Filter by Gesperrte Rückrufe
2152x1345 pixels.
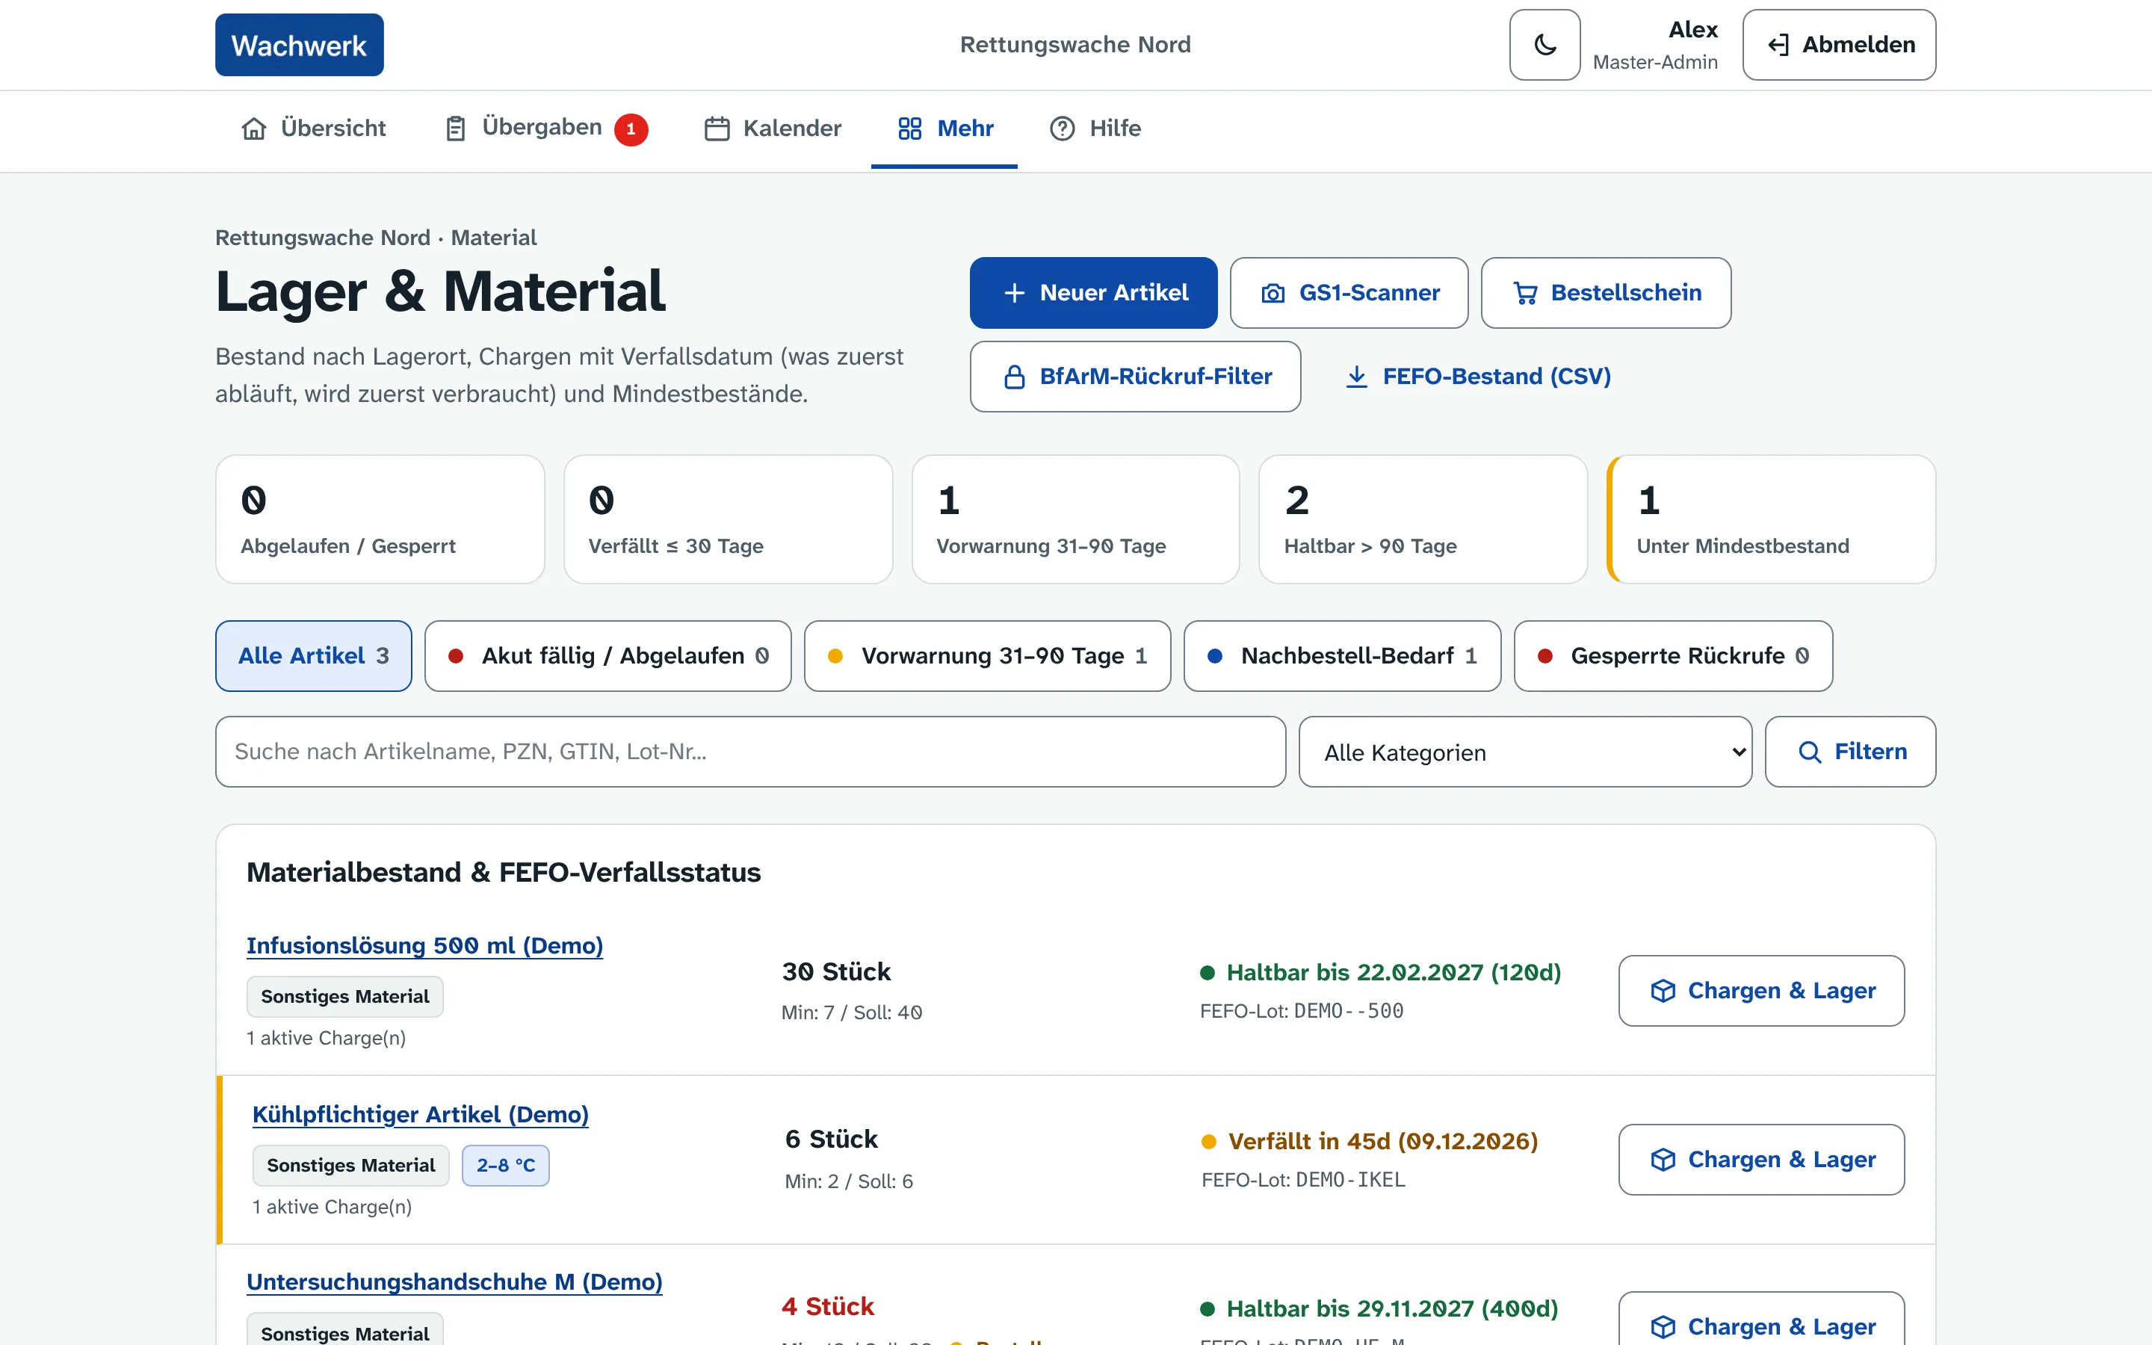pos(1674,655)
